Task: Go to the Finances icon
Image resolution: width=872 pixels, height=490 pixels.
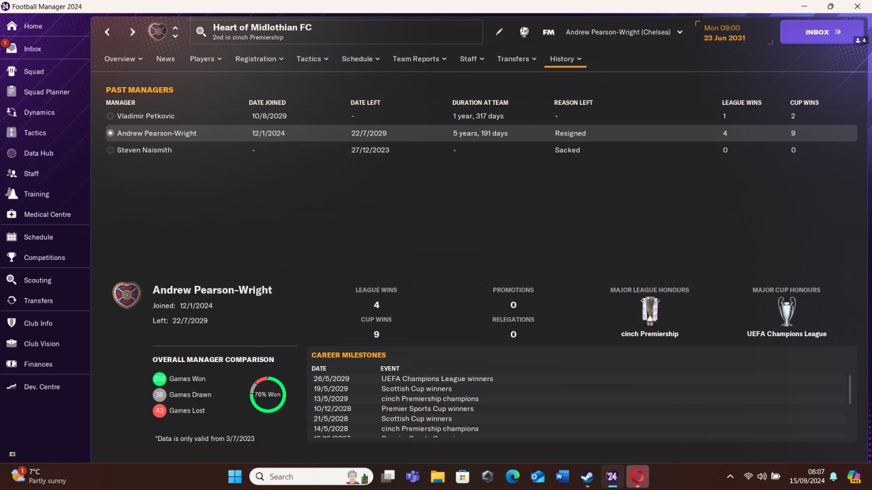Action: [x=12, y=364]
